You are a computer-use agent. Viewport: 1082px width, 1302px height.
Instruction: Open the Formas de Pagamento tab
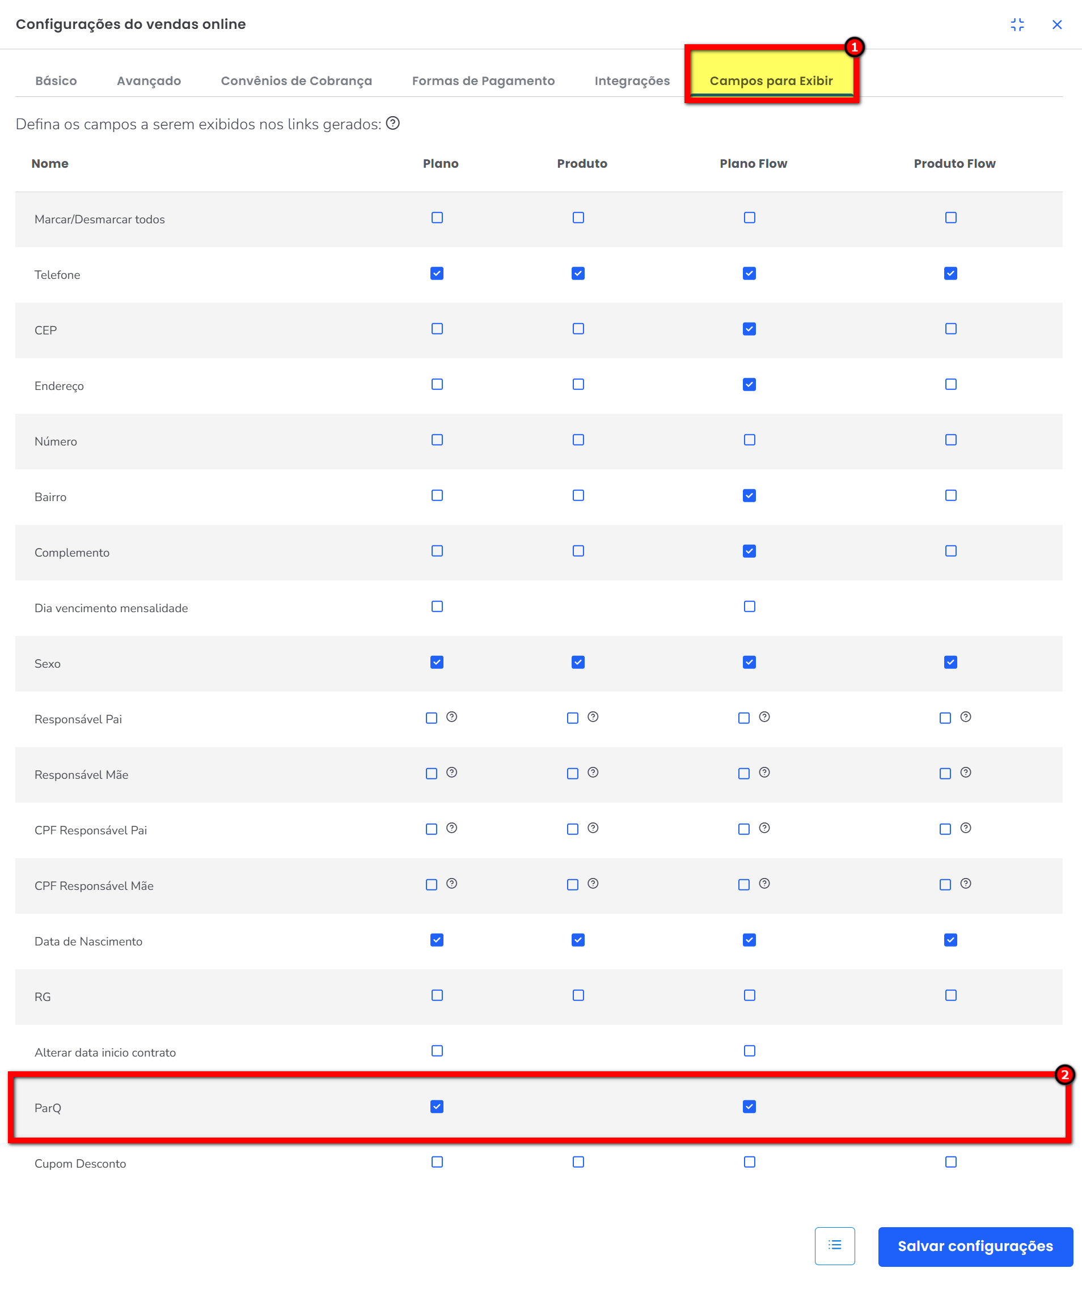pos(483,80)
